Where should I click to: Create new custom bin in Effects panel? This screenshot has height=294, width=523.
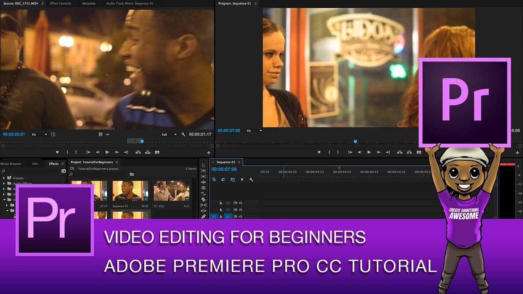tap(64, 171)
